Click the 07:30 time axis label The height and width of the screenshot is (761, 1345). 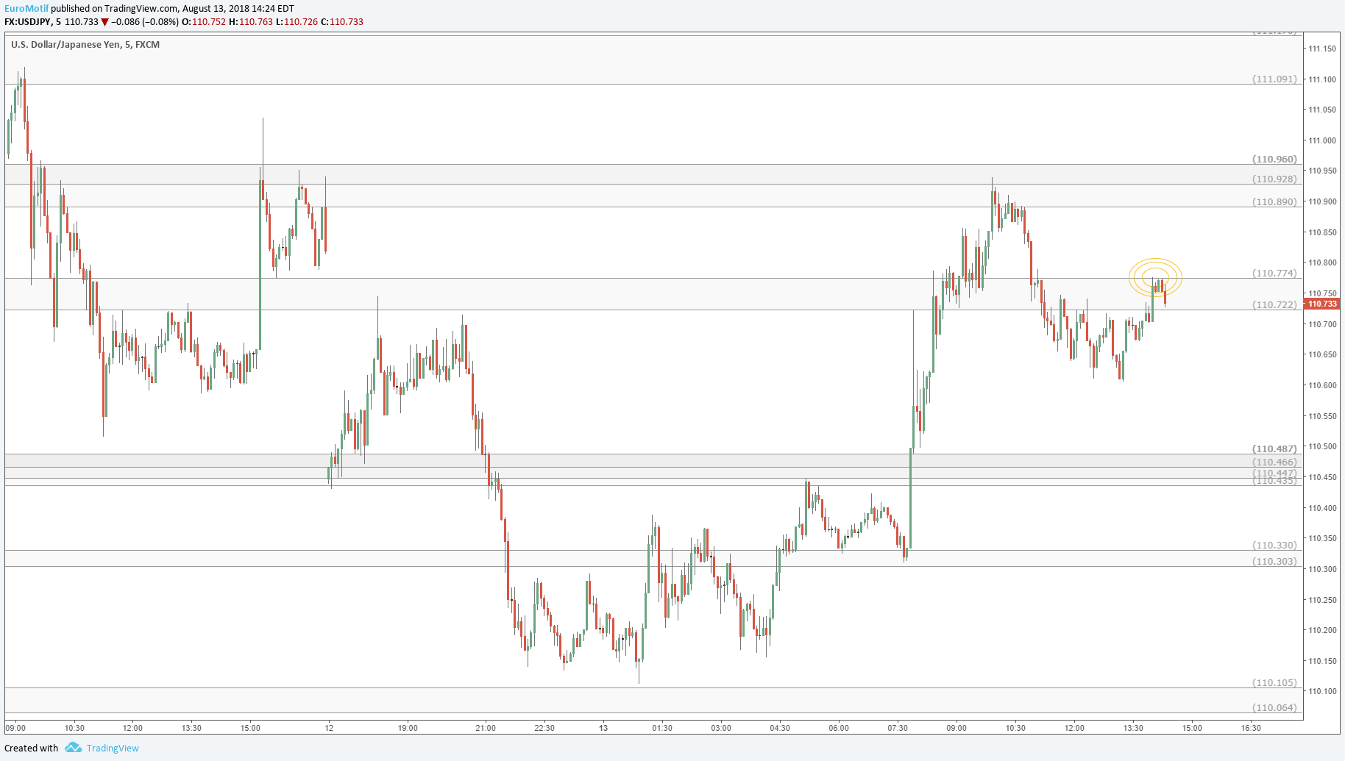(x=898, y=728)
